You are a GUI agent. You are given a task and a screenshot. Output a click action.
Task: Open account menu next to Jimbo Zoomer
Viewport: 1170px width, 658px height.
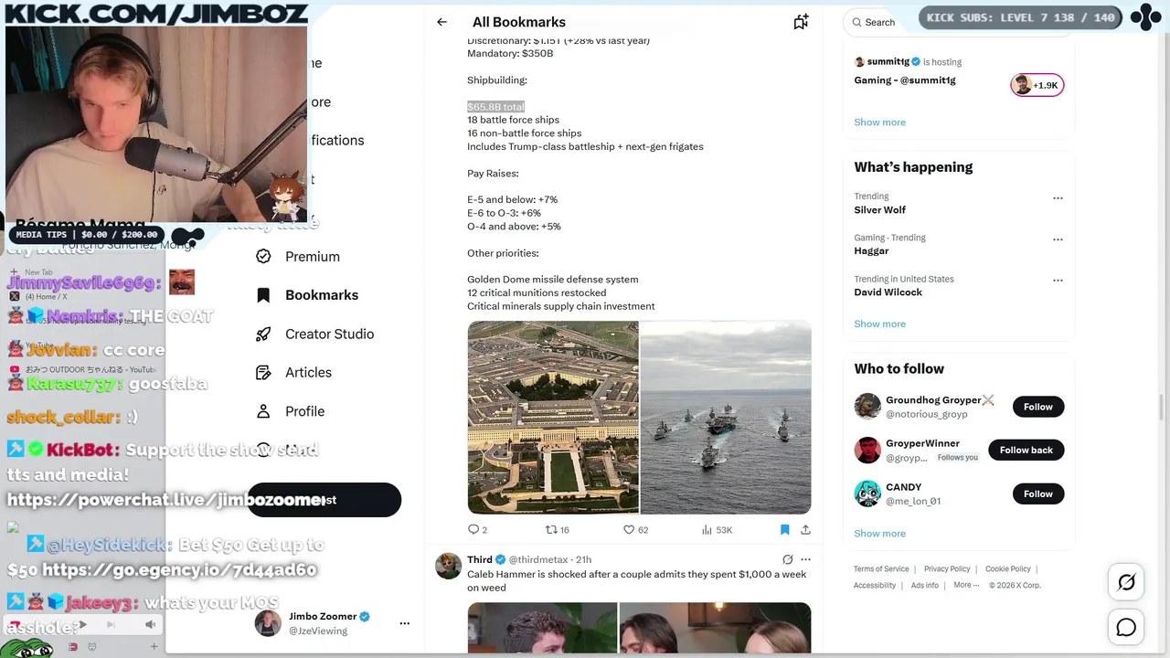(405, 623)
